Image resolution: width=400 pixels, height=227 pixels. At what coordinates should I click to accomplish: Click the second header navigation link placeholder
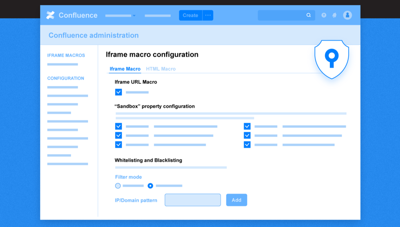(x=158, y=16)
